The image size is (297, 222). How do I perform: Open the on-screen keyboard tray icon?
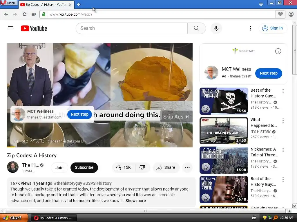point(254,218)
